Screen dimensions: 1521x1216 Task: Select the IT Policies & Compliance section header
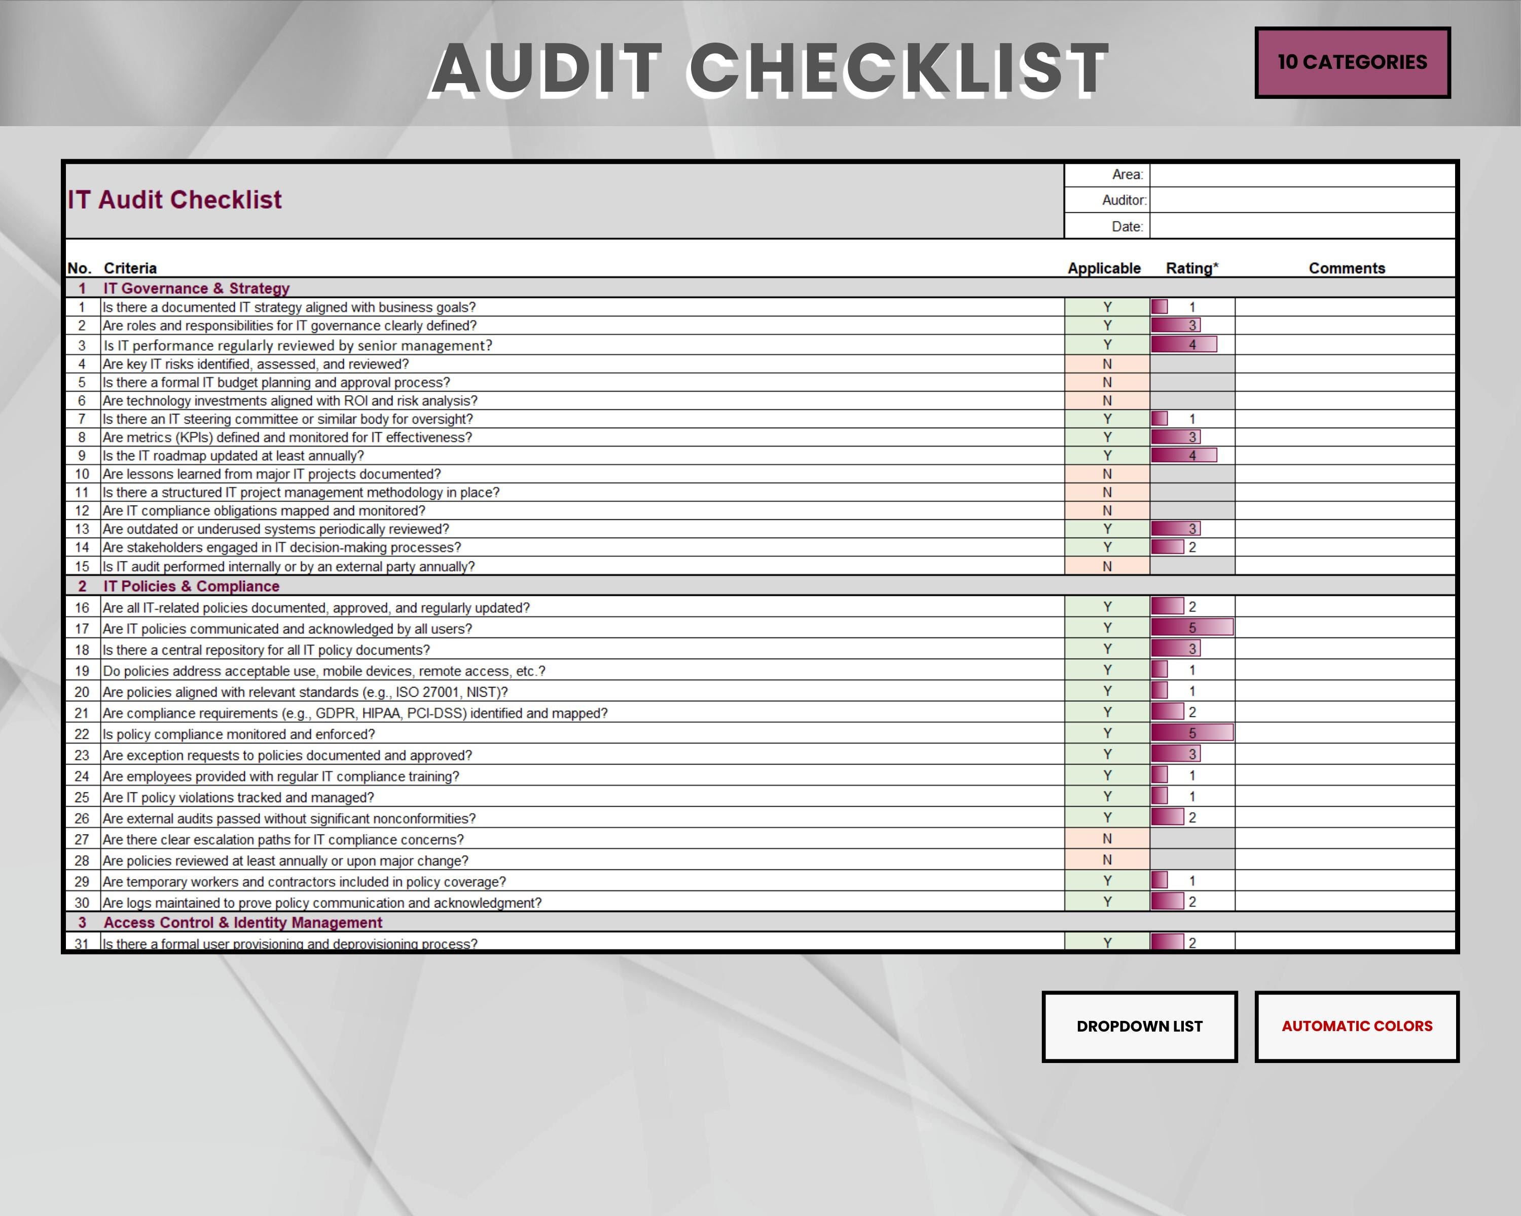click(x=191, y=586)
